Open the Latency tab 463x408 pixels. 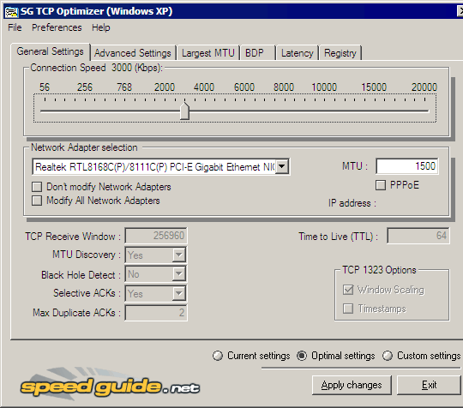click(x=298, y=53)
